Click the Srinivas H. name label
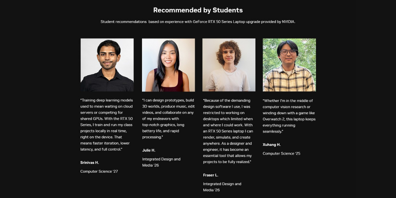 (89, 163)
